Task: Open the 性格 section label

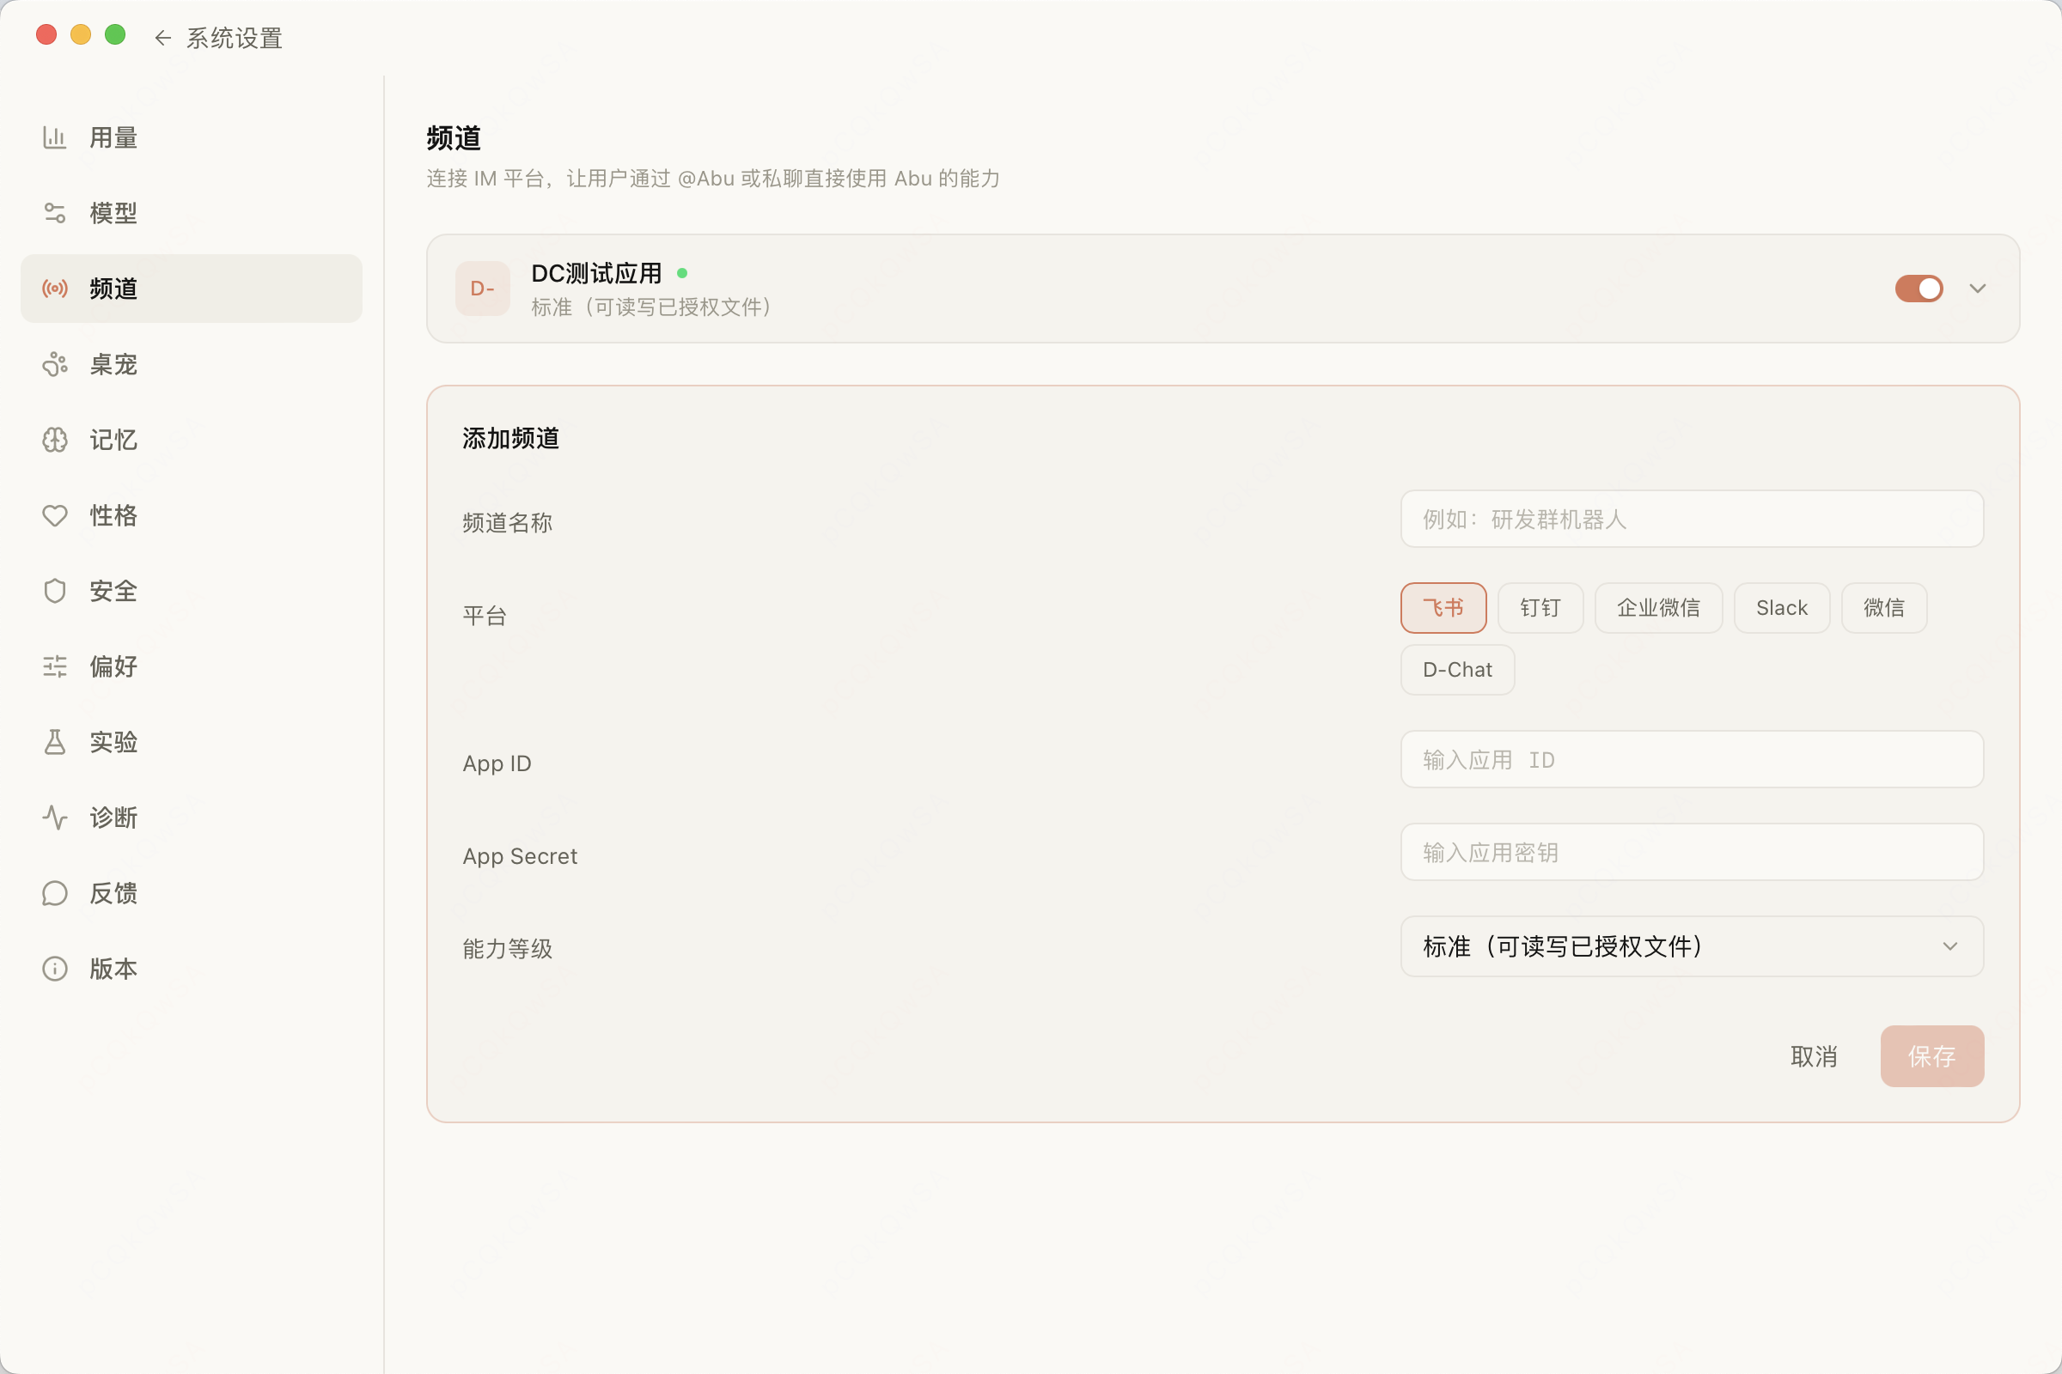Action: [113, 515]
